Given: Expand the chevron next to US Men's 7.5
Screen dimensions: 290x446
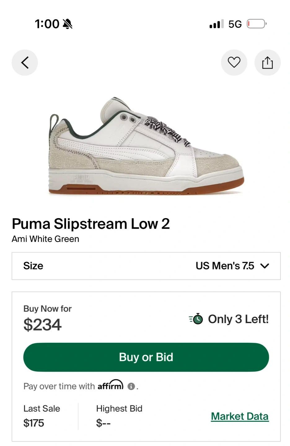Looking at the screenshot, I should click(265, 266).
